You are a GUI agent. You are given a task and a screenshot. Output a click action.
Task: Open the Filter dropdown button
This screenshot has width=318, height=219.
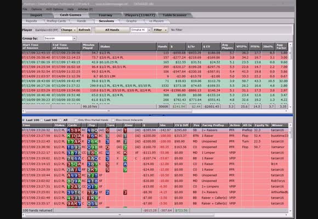coord(160,30)
